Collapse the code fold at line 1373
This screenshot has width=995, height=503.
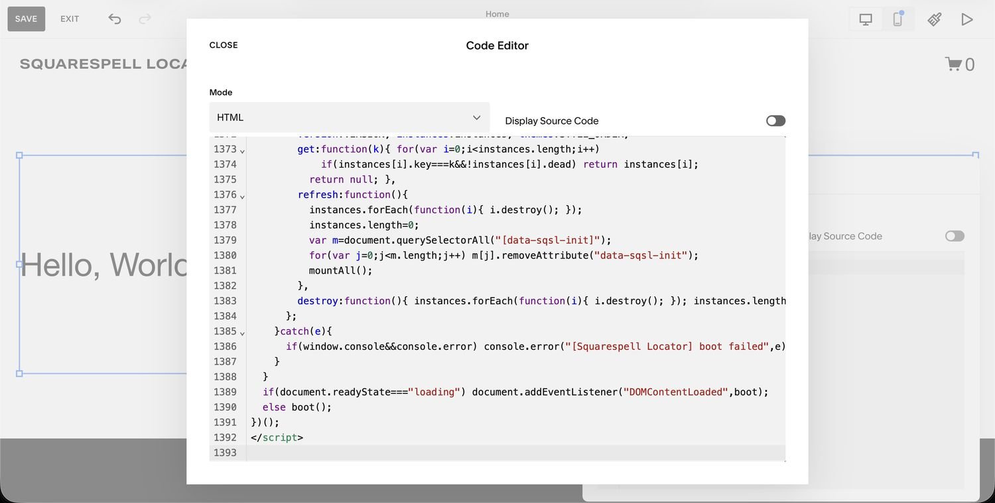point(242,150)
